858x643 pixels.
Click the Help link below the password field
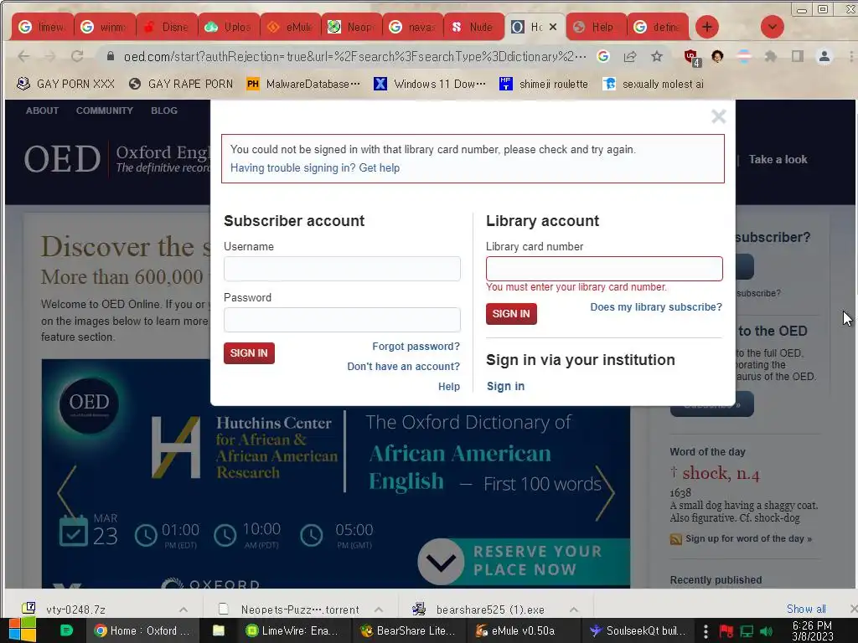point(449,387)
